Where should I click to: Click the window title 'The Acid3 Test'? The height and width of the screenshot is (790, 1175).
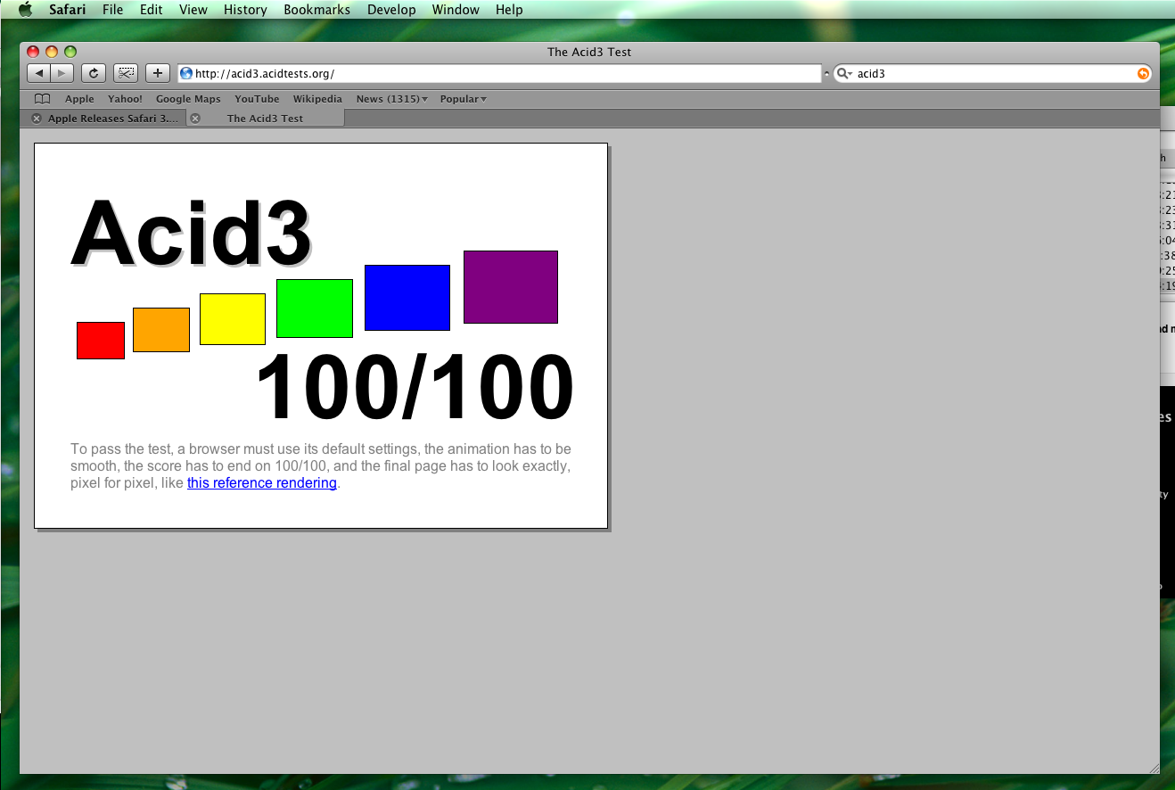[589, 52]
